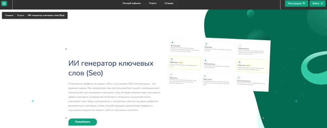Select breadcrumb text ИИ генератор ключевых слов (Seo)
This screenshot has width=327, height=128.
tap(46, 15)
